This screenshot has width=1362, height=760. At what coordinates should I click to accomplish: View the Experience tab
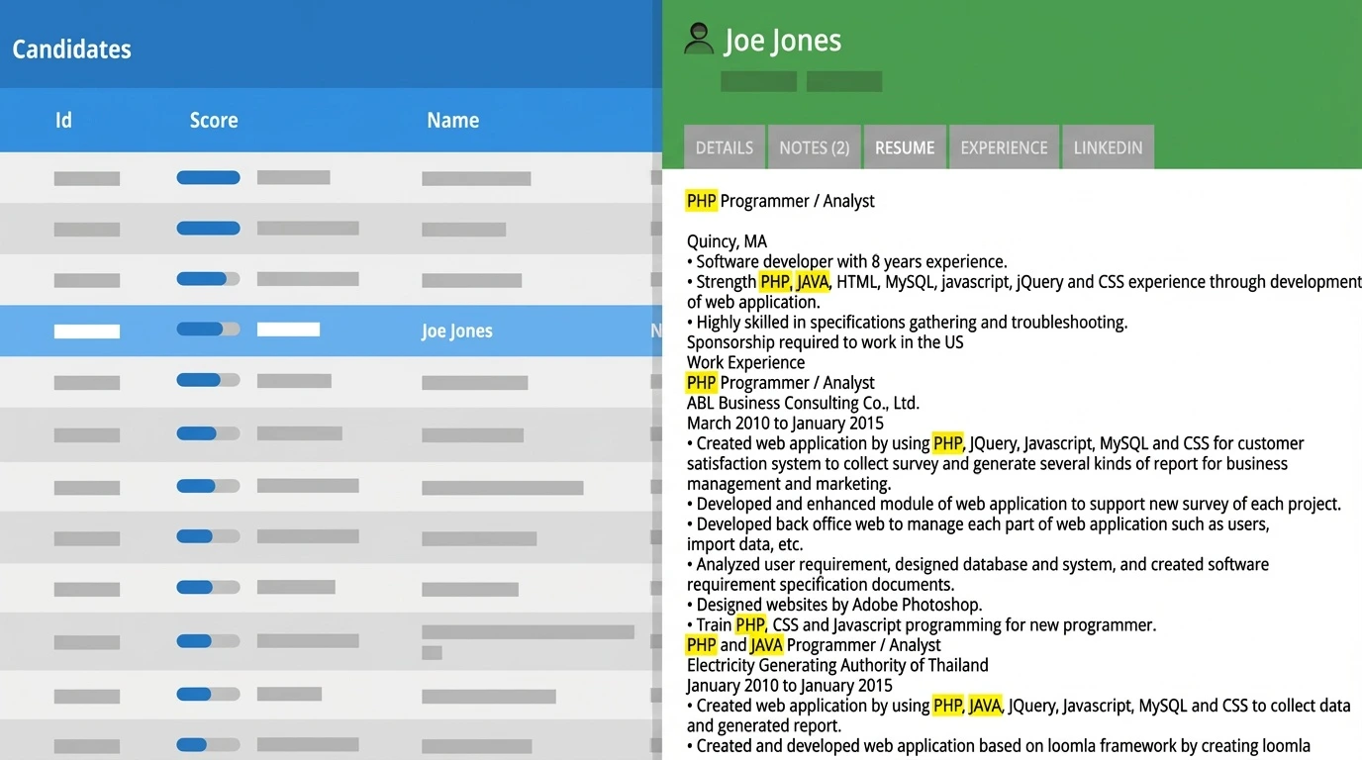pyautogui.click(x=1004, y=147)
